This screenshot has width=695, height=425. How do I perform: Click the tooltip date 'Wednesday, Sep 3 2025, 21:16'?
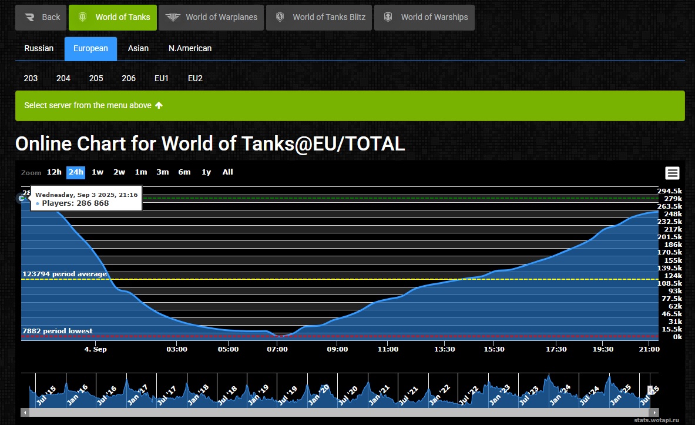click(86, 195)
